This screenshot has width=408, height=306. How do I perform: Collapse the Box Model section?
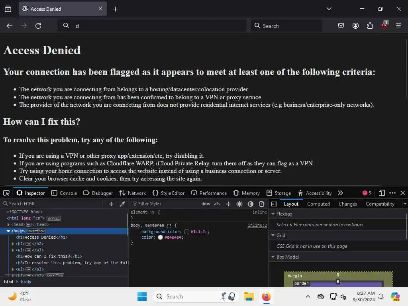pyautogui.click(x=273, y=257)
